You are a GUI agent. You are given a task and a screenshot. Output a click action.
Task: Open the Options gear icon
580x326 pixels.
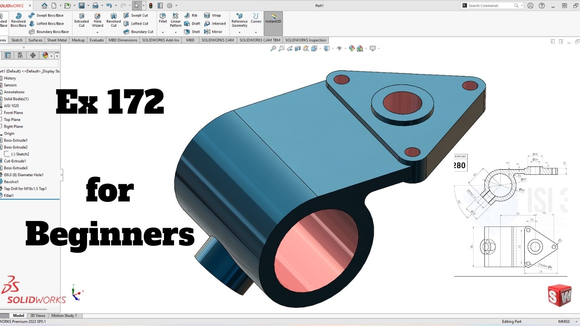[x=169, y=5]
